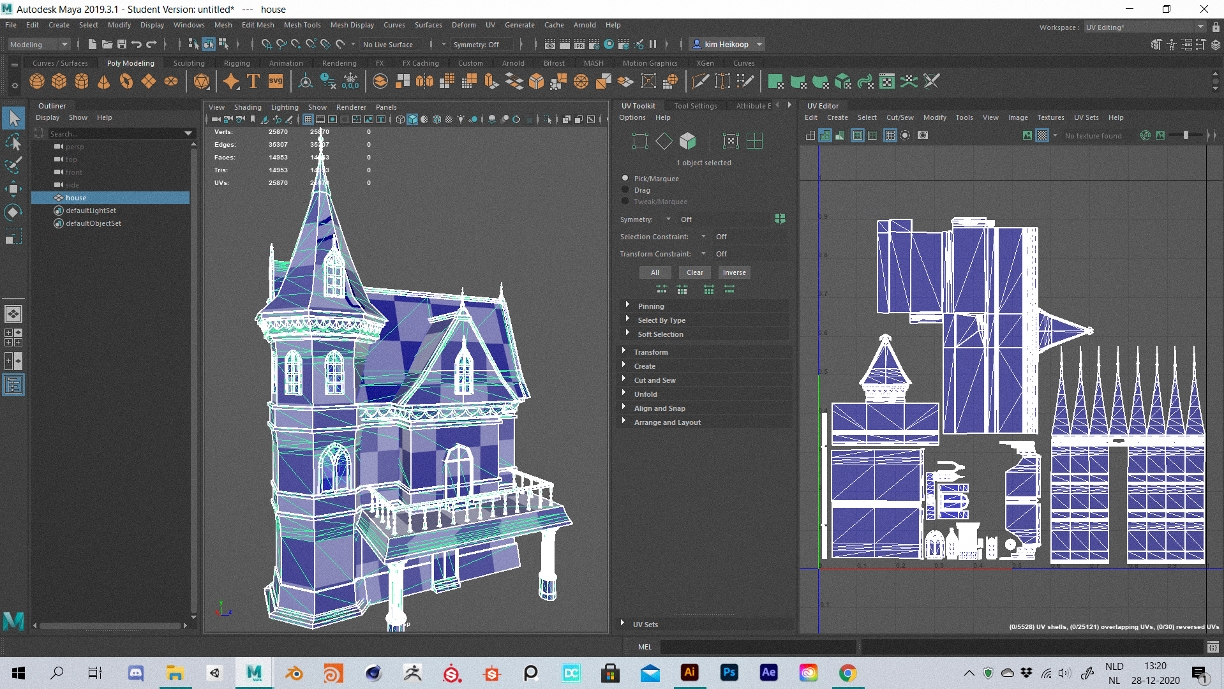
Task: Click the New Scene icon
Action: pyautogui.click(x=92, y=44)
